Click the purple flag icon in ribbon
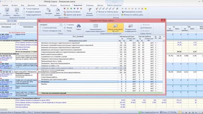The image size is (203, 114). (78, 9)
